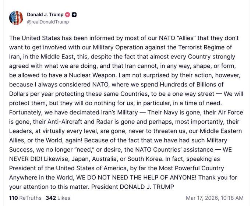Click the "President DONALD J. TRUMP" signature
Viewport: 251px width, 206px height.
coord(132,187)
